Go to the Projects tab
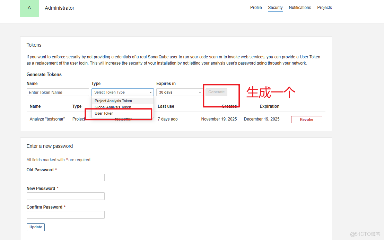Image resolution: width=384 pixels, height=240 pixels. [x=324, y=7]
